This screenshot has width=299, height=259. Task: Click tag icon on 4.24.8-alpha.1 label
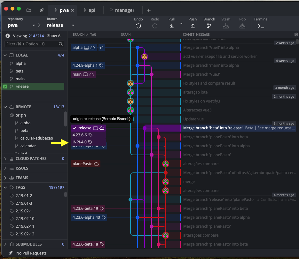101,65
